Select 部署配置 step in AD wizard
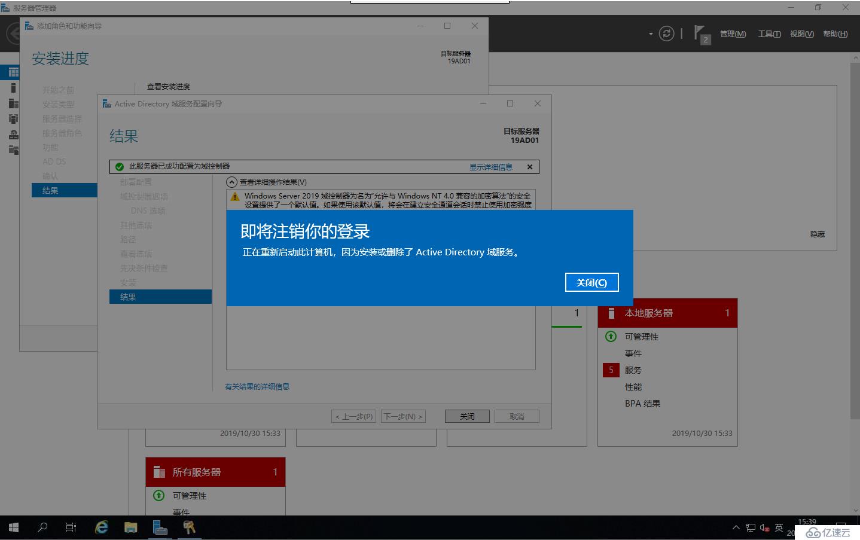860x540 pixels. [x=136, y=182]
